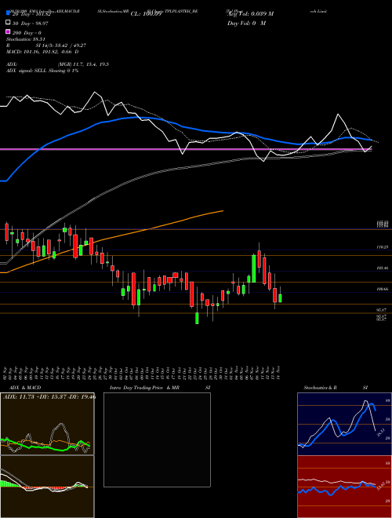Click the highest peak of the white line in upper chart

95,92
